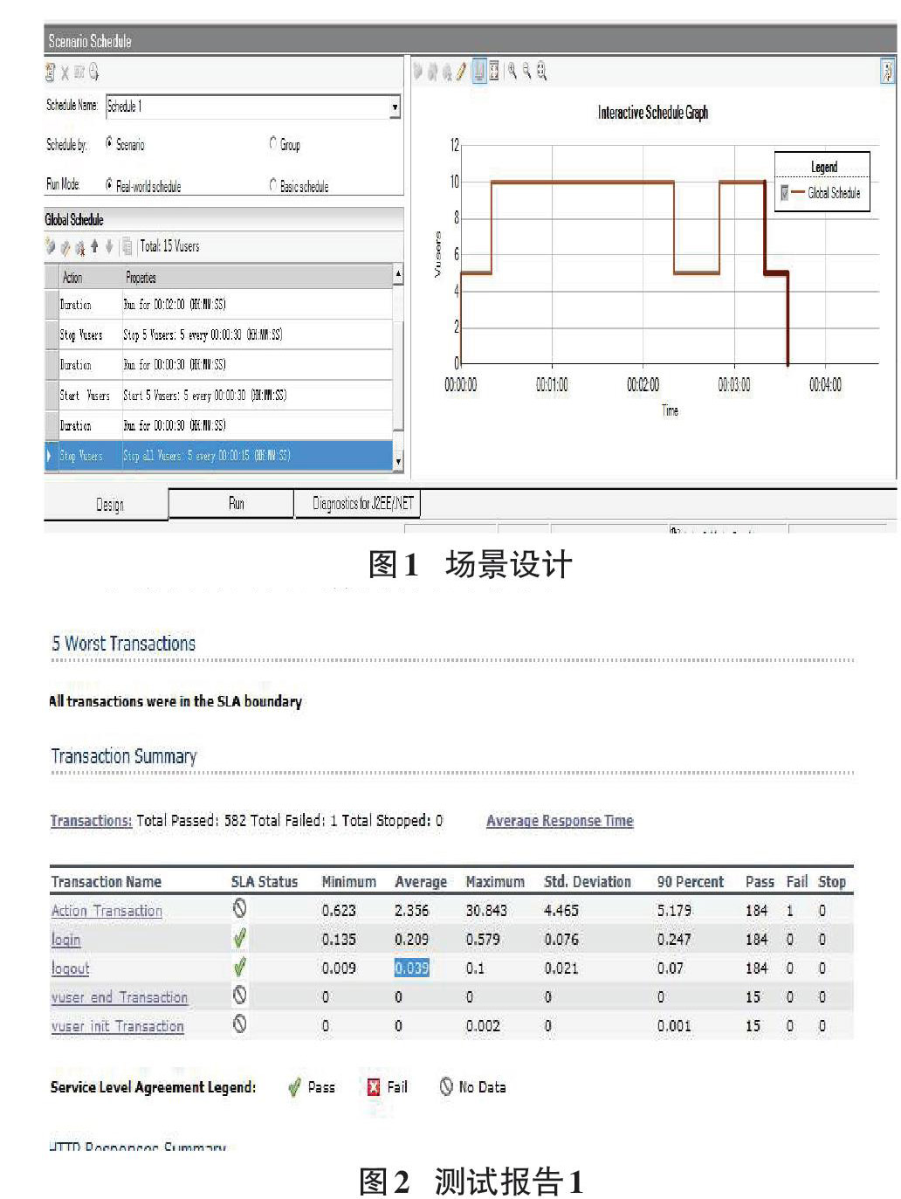
Task: Select Stop 5 Vusers action row
Action: click(219, 334)
